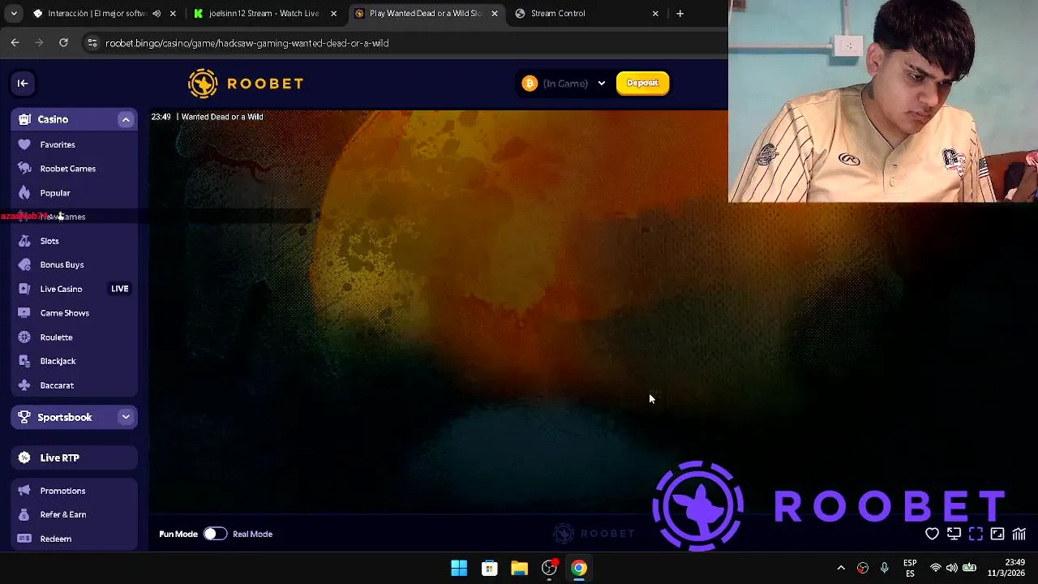Click the Chrome taskbar icon
The image size is (1038, 584).
click(579, 568)
